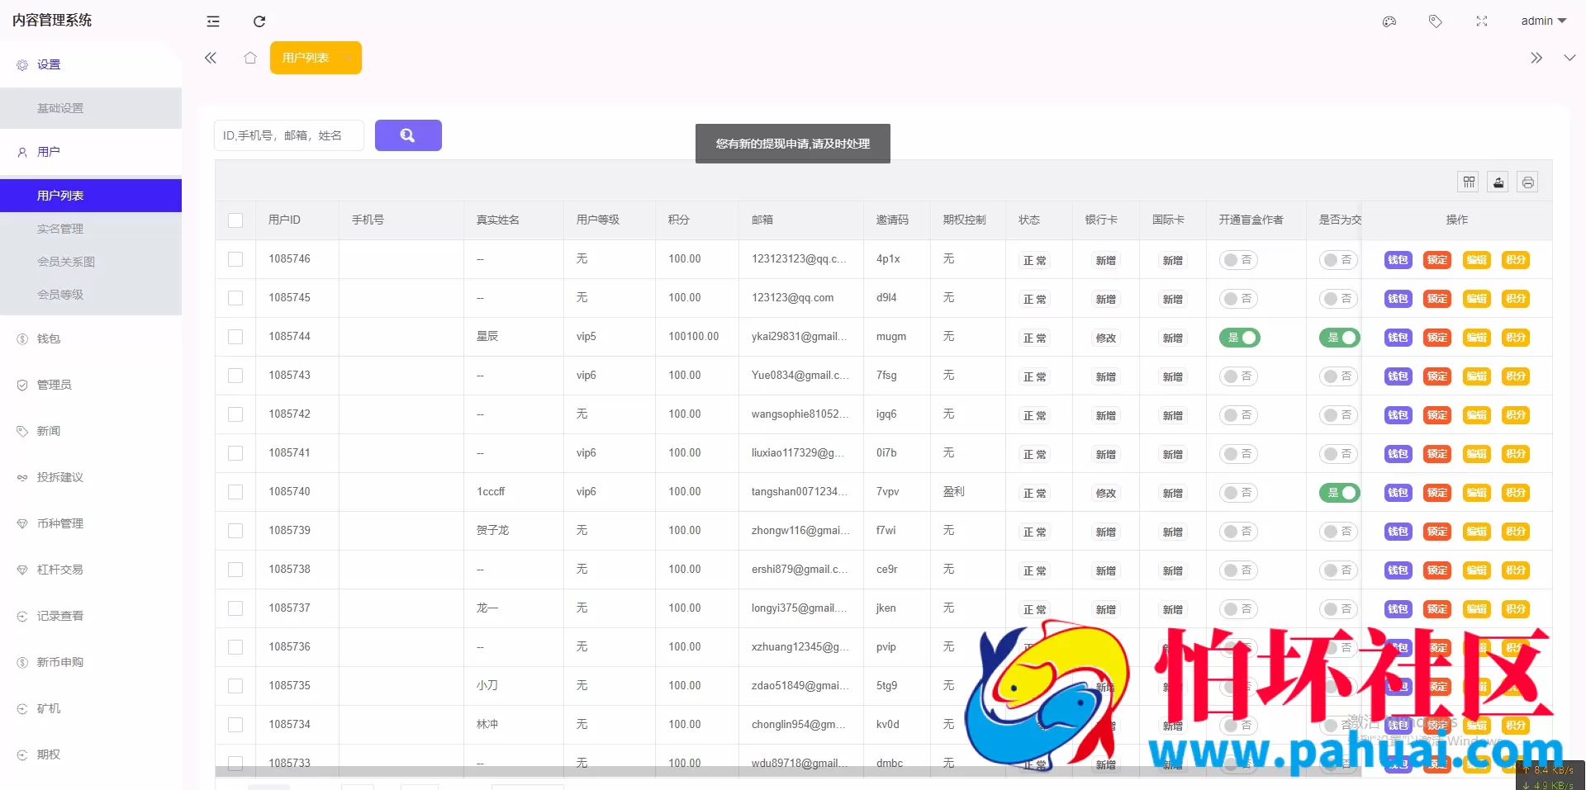Click the 积分 button for user 1085745

(x=1516, y=299)
